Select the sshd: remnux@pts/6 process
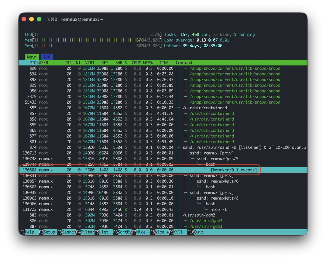Viewport: 326px width, 260px height. 163,181
